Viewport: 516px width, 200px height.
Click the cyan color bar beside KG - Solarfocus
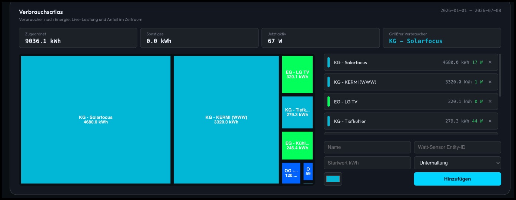coord(329,62)
